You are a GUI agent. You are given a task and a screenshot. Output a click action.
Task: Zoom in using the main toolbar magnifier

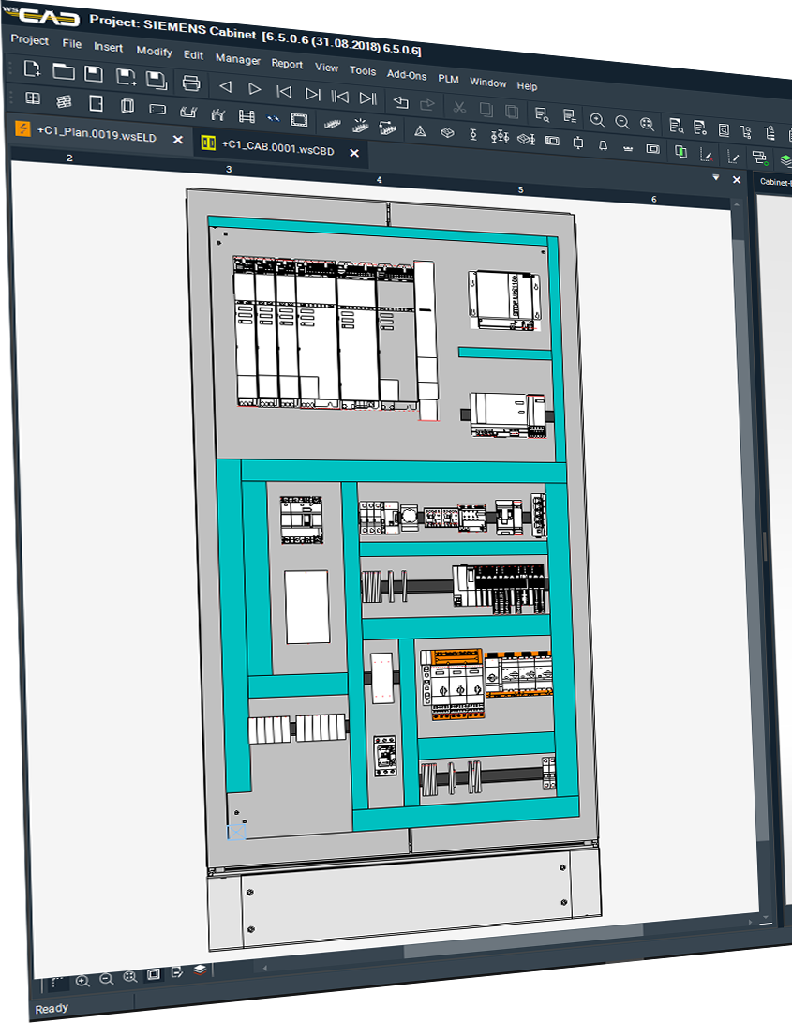coord(597,120)
